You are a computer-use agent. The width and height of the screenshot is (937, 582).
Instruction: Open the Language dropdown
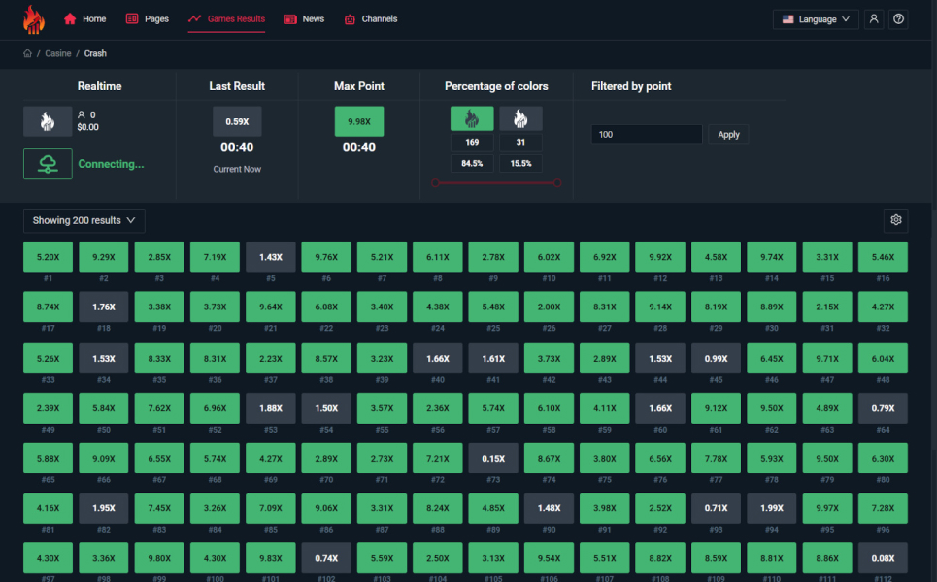816,19
